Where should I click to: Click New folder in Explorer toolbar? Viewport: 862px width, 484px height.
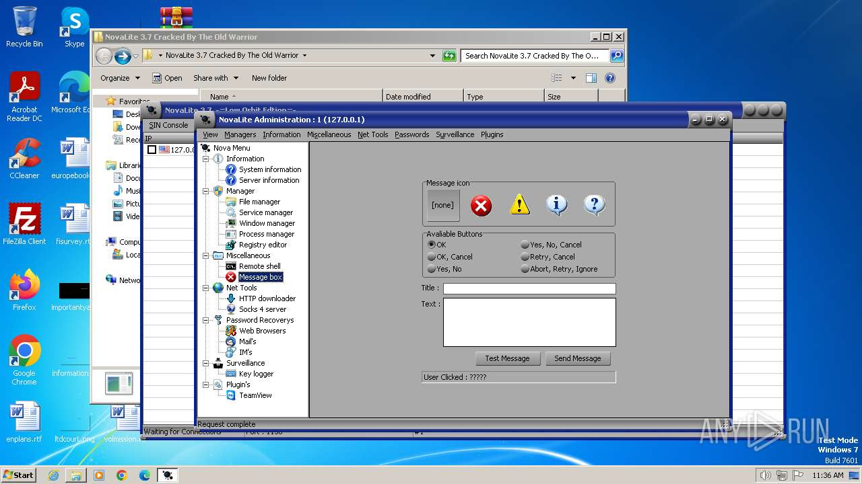(x=269, y=78)
